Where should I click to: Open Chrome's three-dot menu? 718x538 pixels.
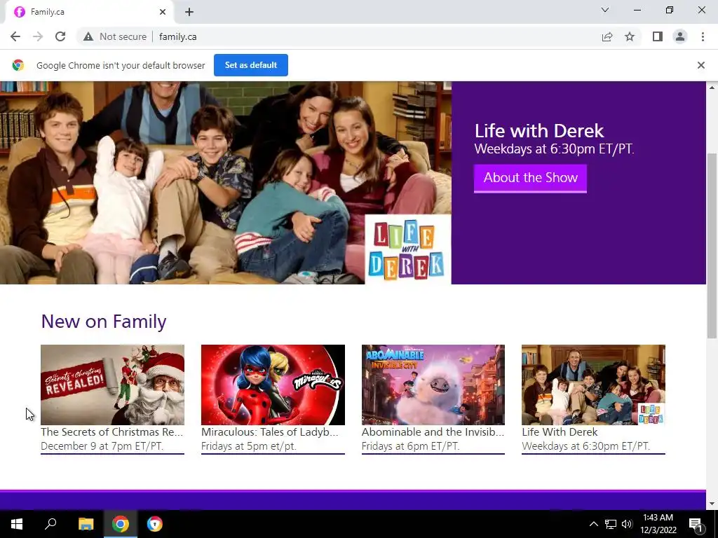[x=703, y=36]
